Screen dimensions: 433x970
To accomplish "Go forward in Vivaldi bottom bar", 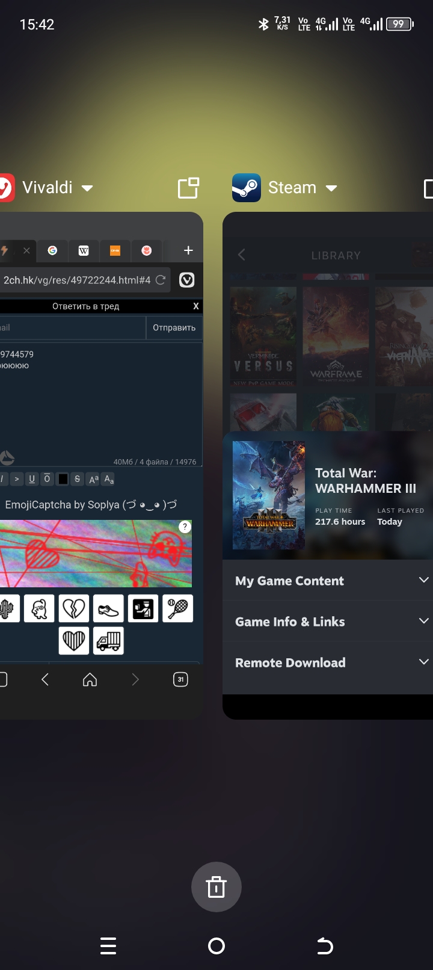I will click(x=135, y=679).
